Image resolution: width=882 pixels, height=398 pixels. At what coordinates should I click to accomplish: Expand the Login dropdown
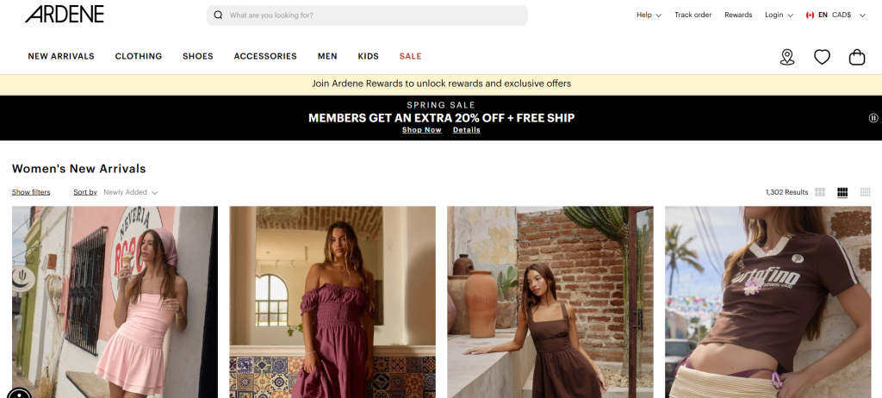(779, 15)
